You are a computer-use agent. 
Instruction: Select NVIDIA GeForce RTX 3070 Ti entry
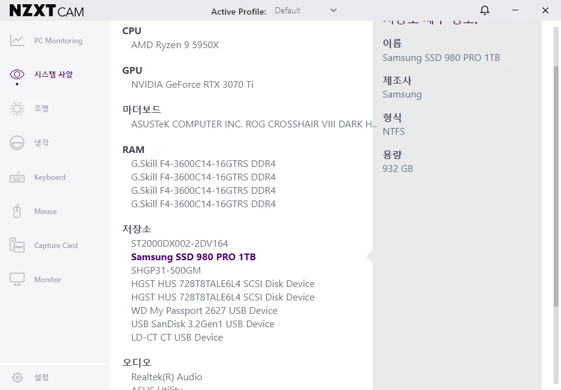tap(192, 85)
